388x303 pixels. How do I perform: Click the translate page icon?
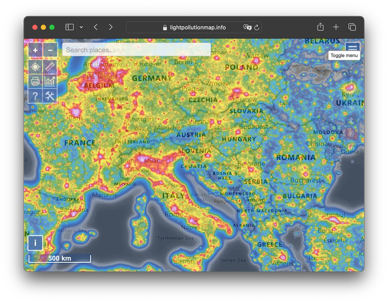pyautogui.click(x=247, y=27)
